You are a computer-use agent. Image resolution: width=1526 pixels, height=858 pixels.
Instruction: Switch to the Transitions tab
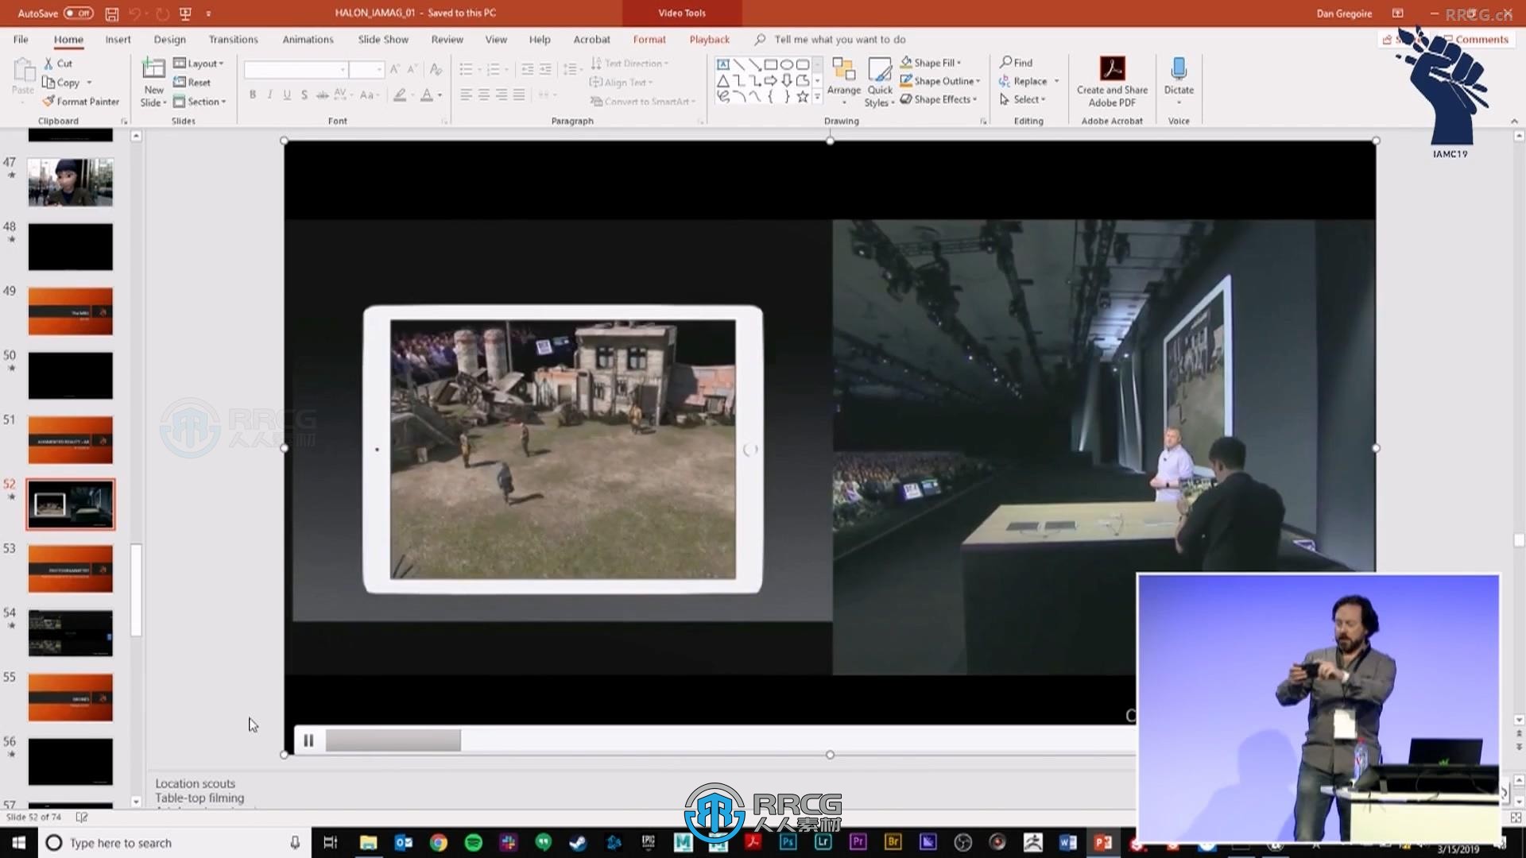(233, 39)
